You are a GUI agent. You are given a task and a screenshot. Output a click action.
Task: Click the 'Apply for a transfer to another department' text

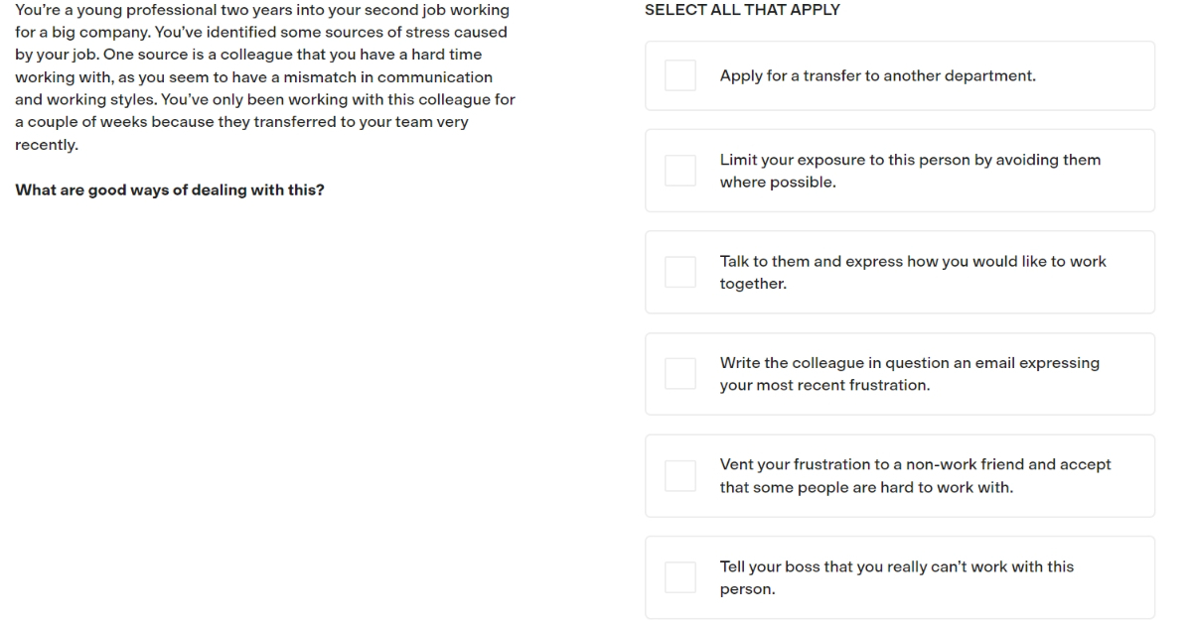click(x=878, y=75)
